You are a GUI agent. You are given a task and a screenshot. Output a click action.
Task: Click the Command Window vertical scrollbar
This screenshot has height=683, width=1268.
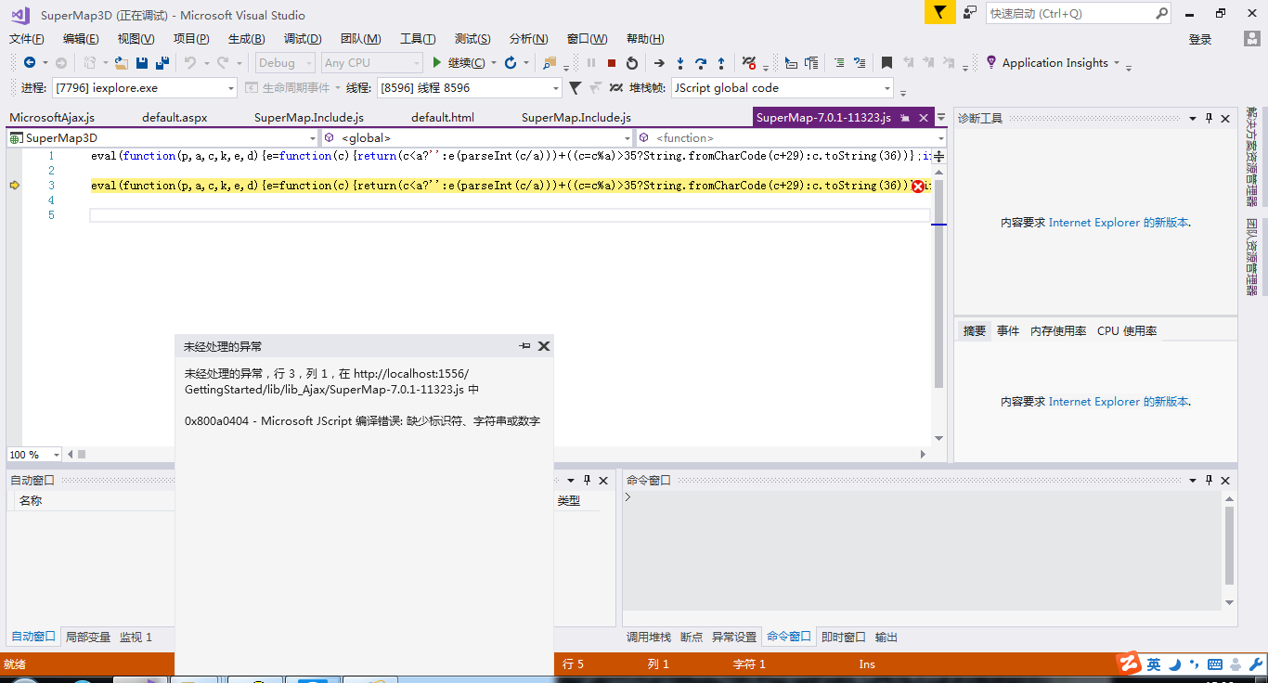click(x=1230, y=550)
